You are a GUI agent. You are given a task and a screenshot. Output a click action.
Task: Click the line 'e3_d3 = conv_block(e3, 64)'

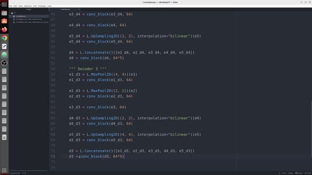97,107
